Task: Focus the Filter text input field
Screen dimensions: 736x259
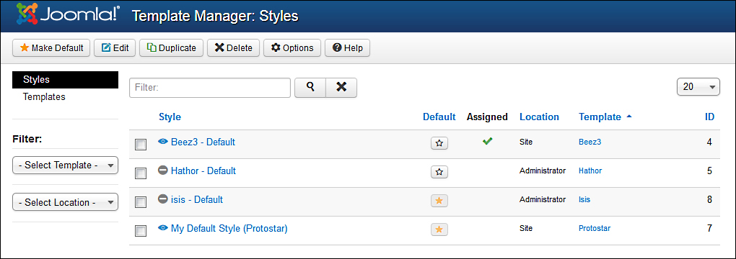Action: click(210, 88)
